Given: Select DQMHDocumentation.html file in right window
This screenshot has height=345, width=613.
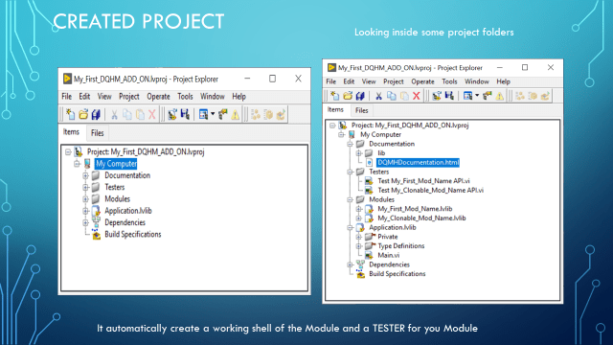Looking at the screenshot, I should pyautogui.click(x=418, y=162).
